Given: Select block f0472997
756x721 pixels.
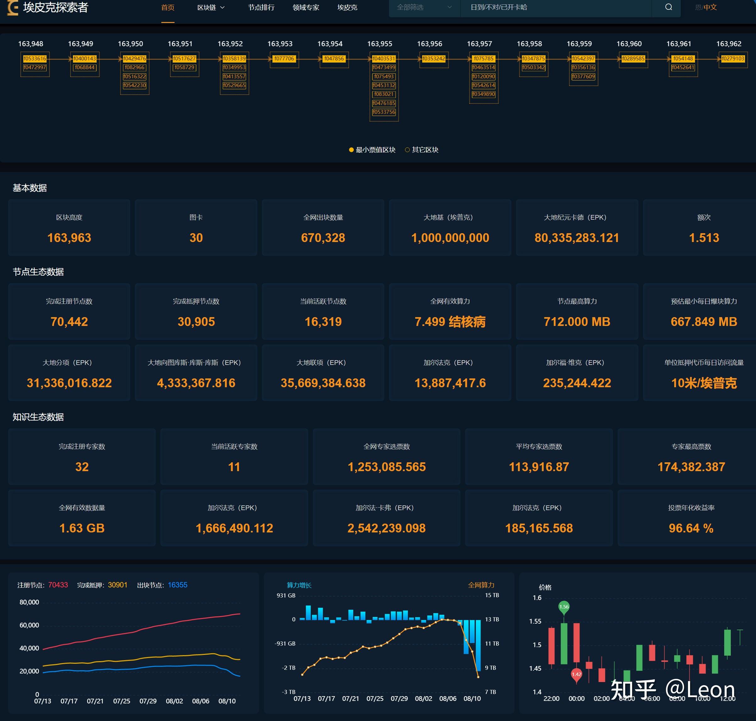Looking at the screenshot, I should tap(35, 67).
